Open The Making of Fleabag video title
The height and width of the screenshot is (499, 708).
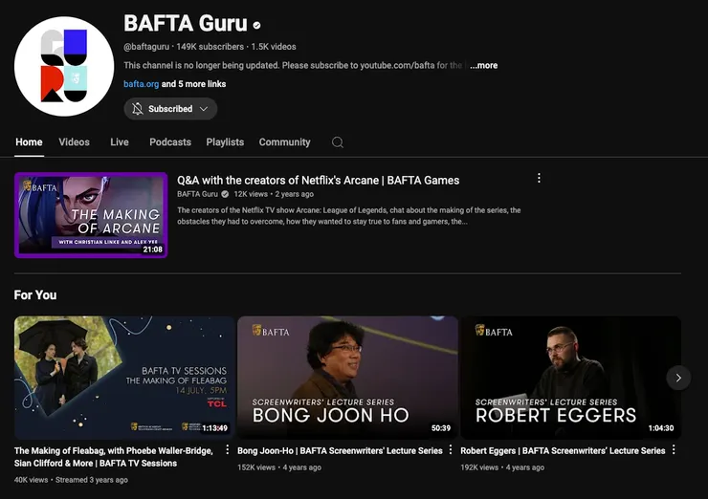[x=113, y=457]
